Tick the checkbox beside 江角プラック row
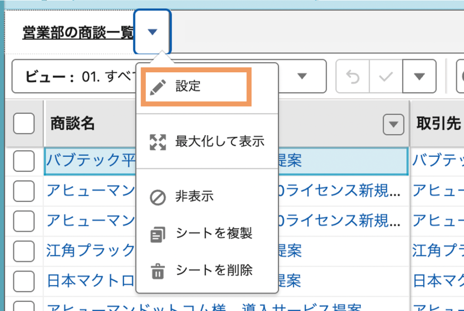Image resolution: width=464 pixels, height=311 pixels. click(24, 250)
